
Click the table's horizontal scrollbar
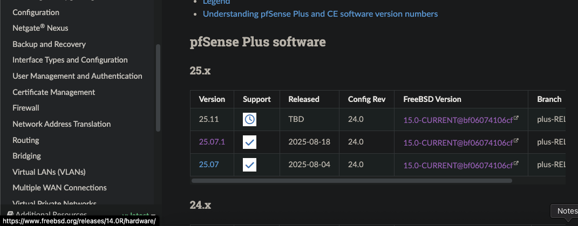351,181
